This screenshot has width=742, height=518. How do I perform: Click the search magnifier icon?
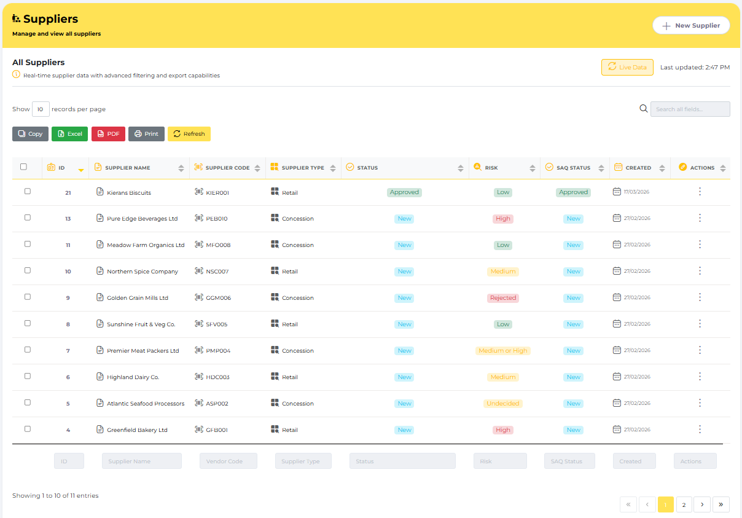643,109
